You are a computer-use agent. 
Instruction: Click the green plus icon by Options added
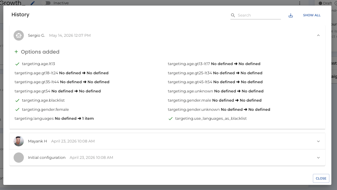(x=16, y=52)
